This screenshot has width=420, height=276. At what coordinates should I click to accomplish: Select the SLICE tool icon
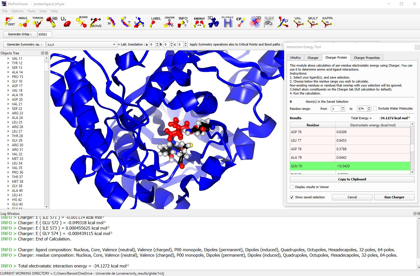point(269,22)
